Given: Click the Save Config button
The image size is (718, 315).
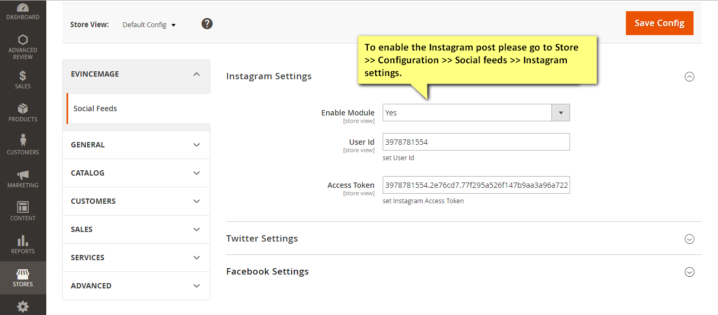Looking at the screenshot, I should (659, 23).
